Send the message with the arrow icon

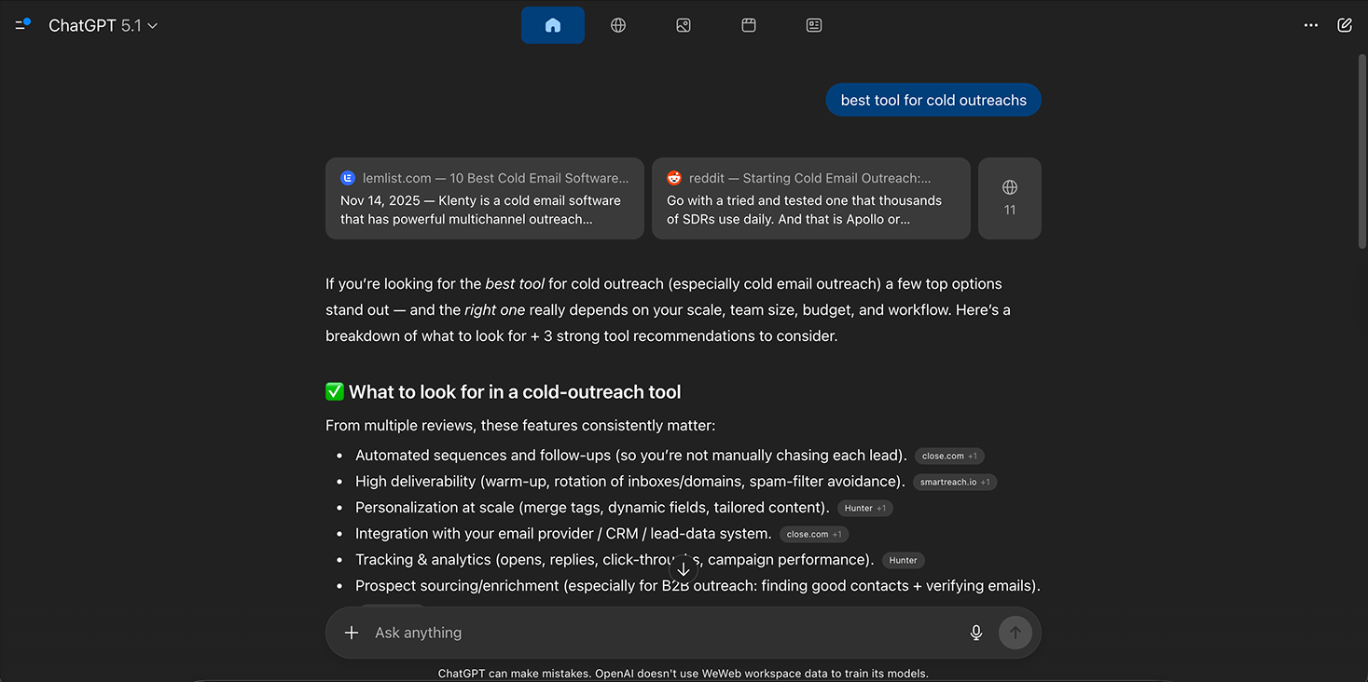tap(1016, 633)
